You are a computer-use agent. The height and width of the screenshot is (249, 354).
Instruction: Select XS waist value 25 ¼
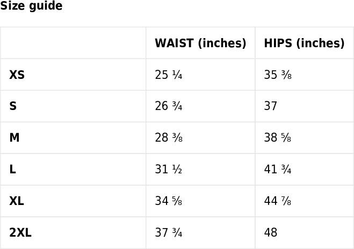click(x=169, y=75)
